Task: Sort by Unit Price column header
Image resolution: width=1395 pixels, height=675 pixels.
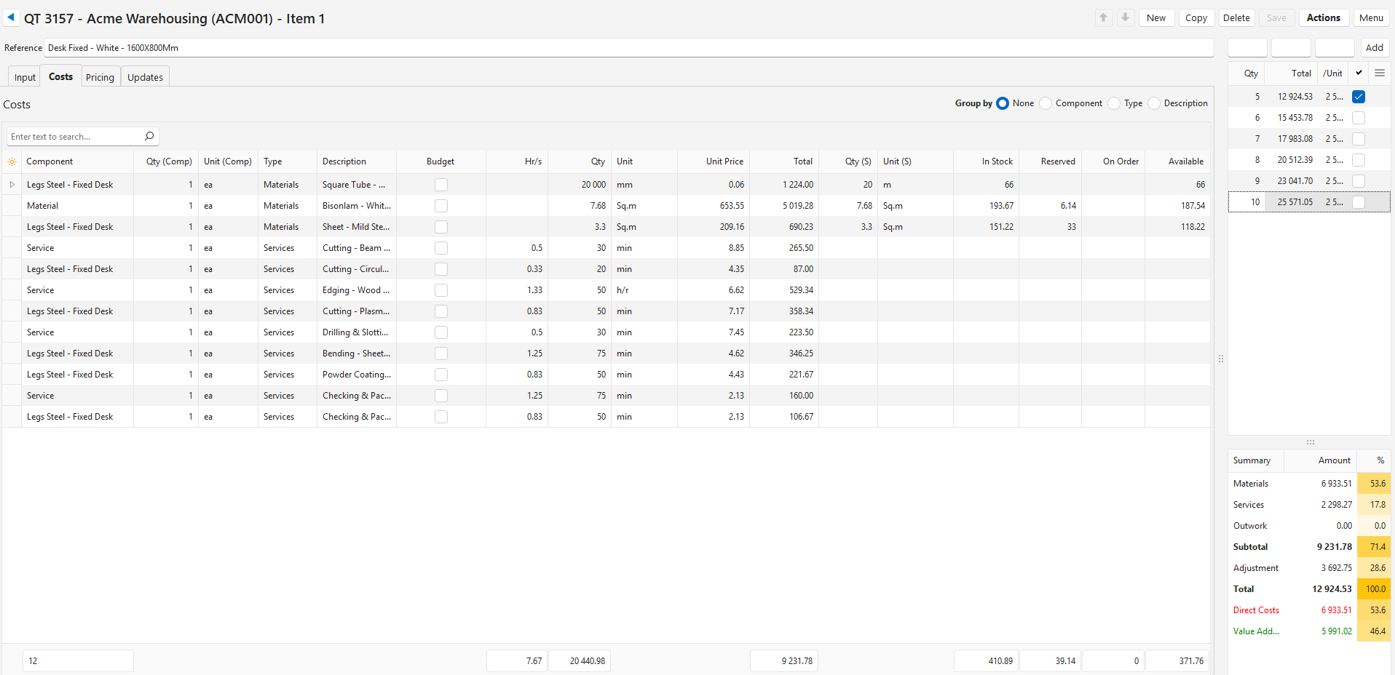Action: 714,161
